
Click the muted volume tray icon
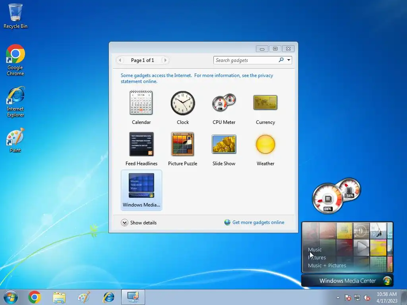point(367,297)
